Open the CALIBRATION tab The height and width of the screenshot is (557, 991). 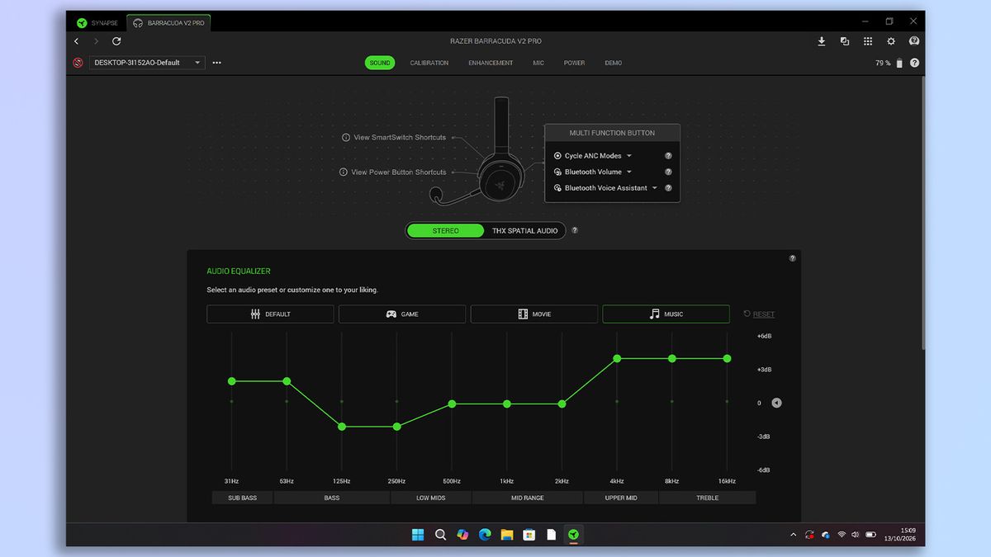click(x=429, y=63)
